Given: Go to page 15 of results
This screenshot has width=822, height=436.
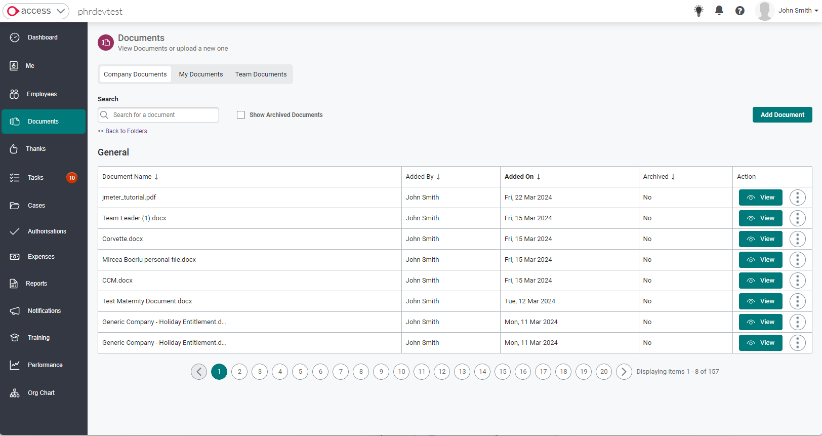Looking at the screenshot, I should [x=503, y=372].
